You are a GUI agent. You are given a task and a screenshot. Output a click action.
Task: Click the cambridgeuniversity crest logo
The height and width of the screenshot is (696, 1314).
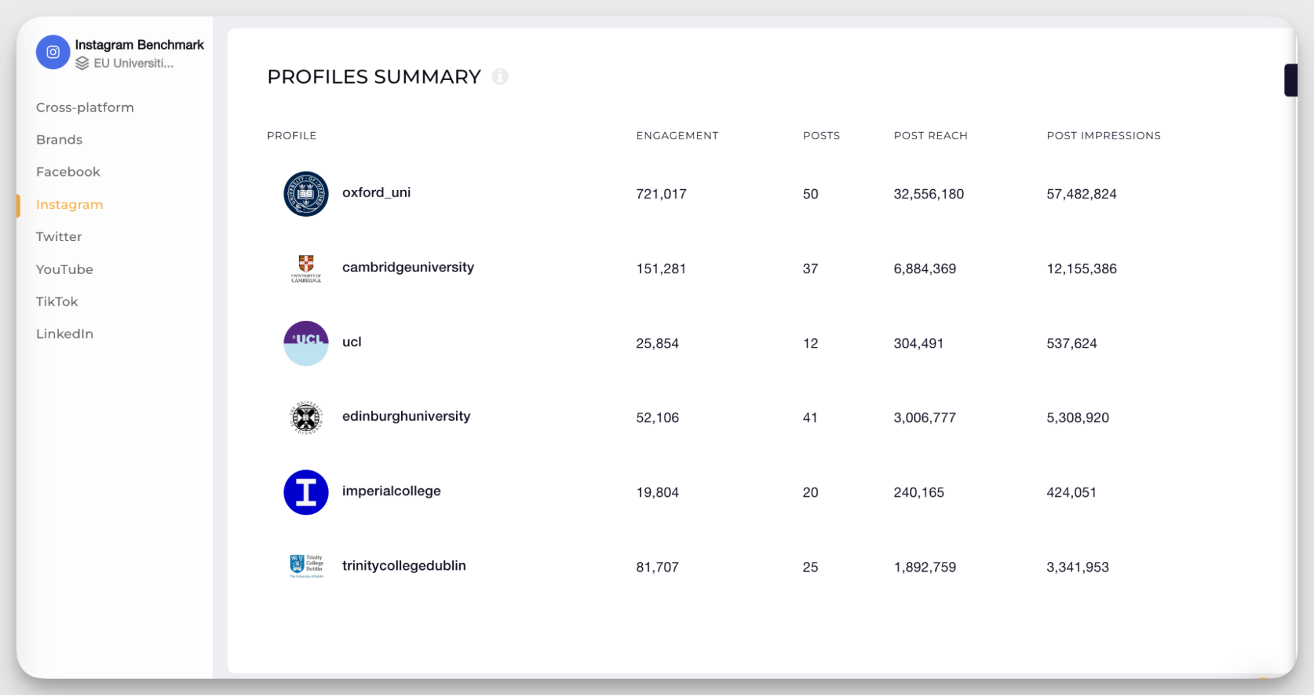coord(306,268)
